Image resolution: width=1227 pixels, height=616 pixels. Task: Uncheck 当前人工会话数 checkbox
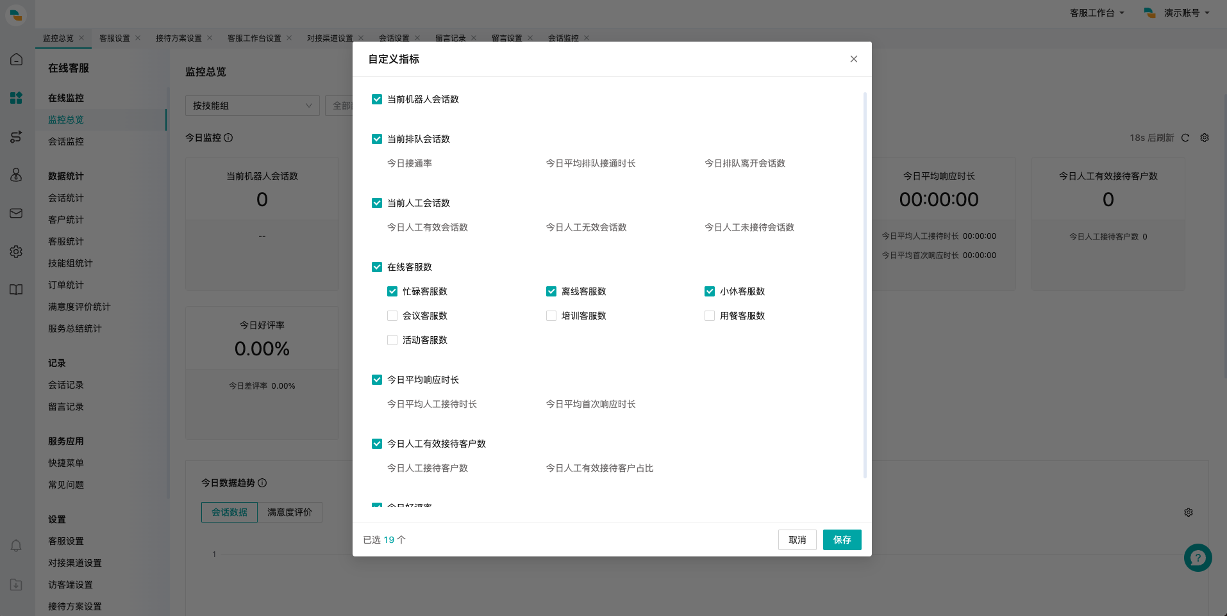click(x=377, y=203)
